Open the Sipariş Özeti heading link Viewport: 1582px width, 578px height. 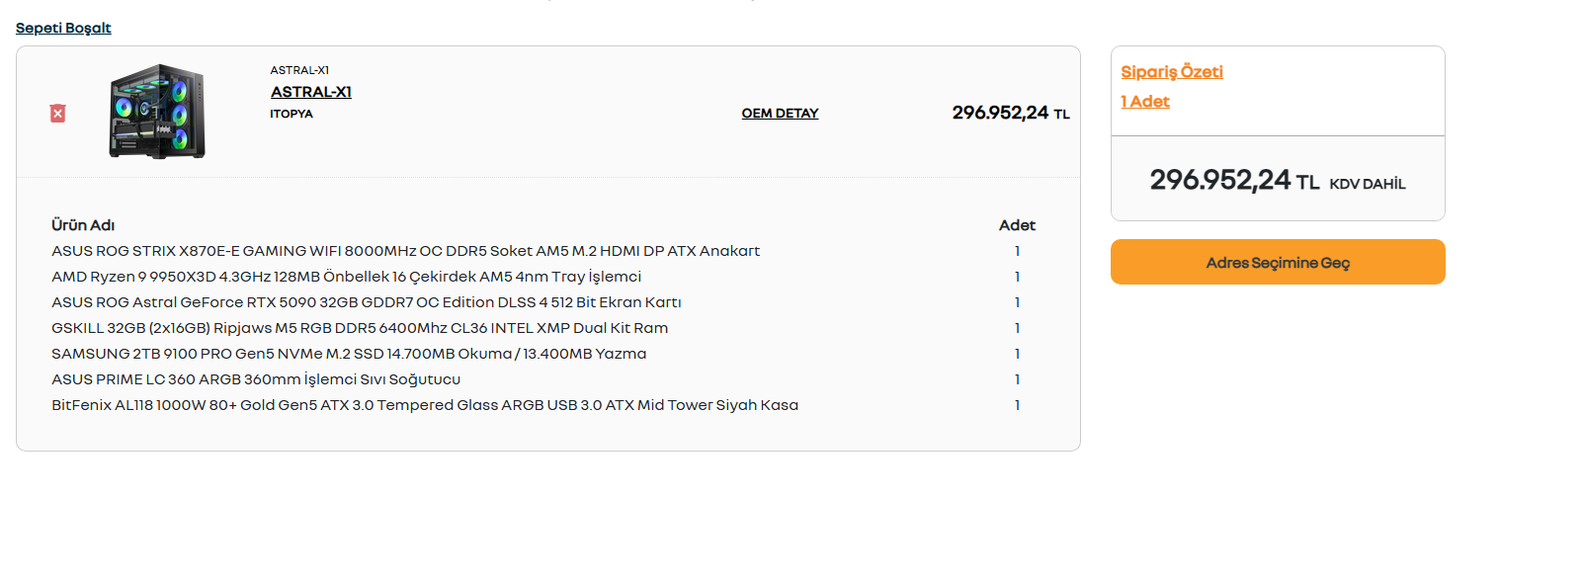pyautogui.click(x=1172, y=71)
